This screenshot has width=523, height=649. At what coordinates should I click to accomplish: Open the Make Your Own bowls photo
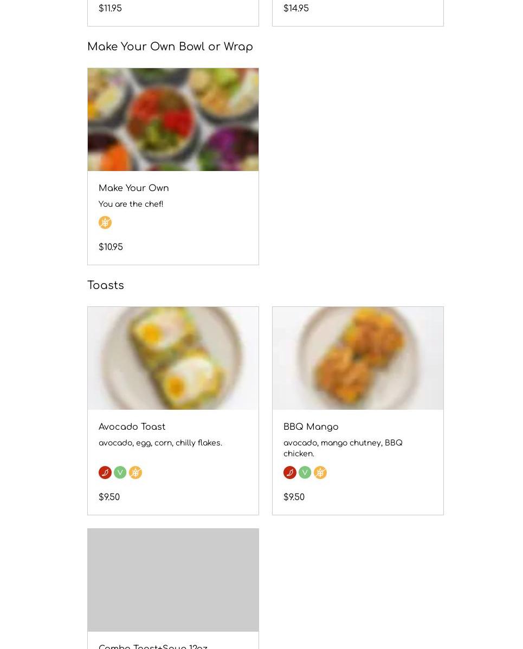pos(173,120)
